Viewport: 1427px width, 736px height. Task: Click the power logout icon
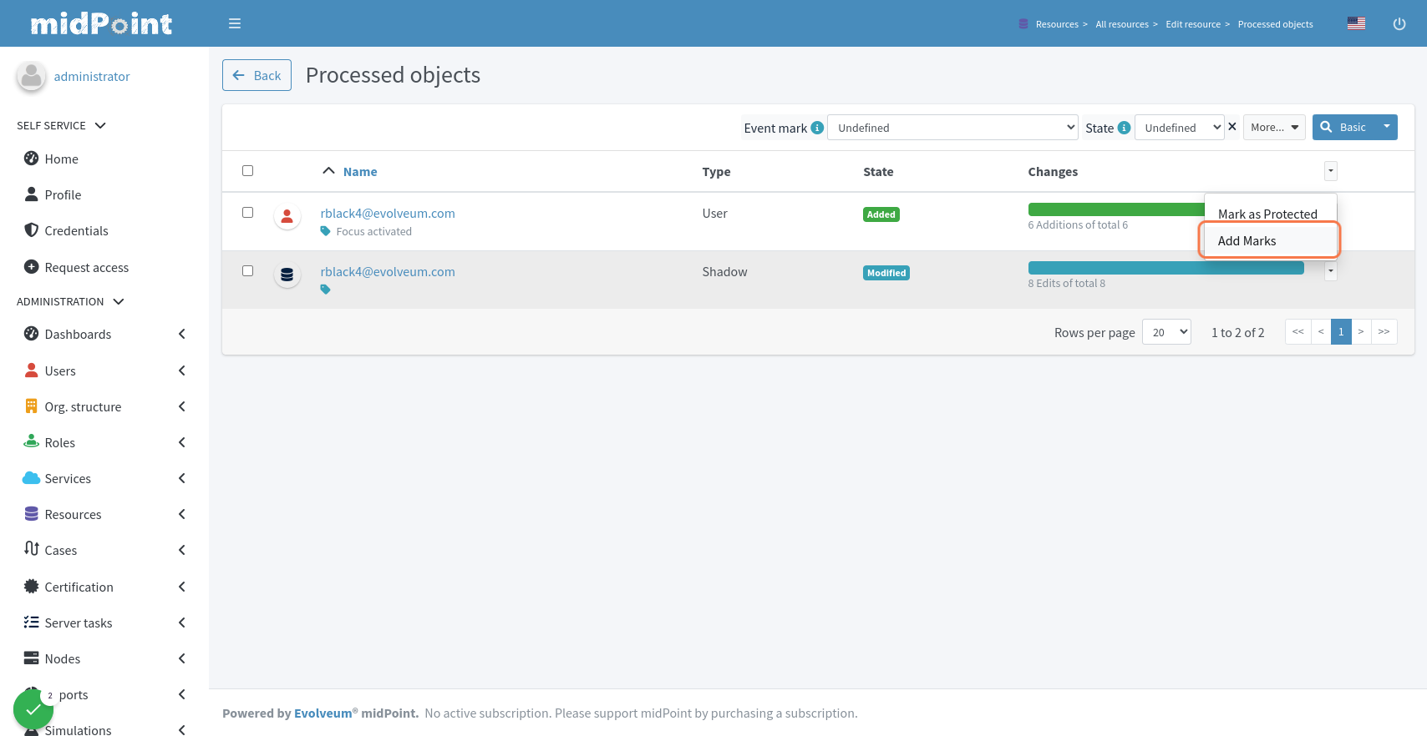pos(1399,23)
